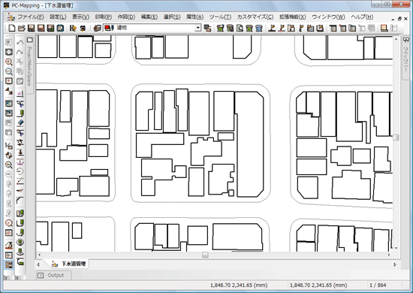
Task: Click the left tab scroll arrow
Action: (x=38, y=264)
